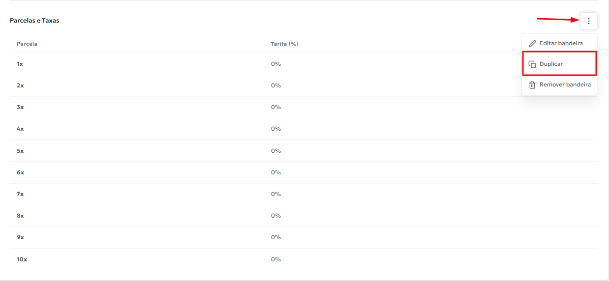
Task: Select the Editar bandeira menu option
Action: coord(561,43)
